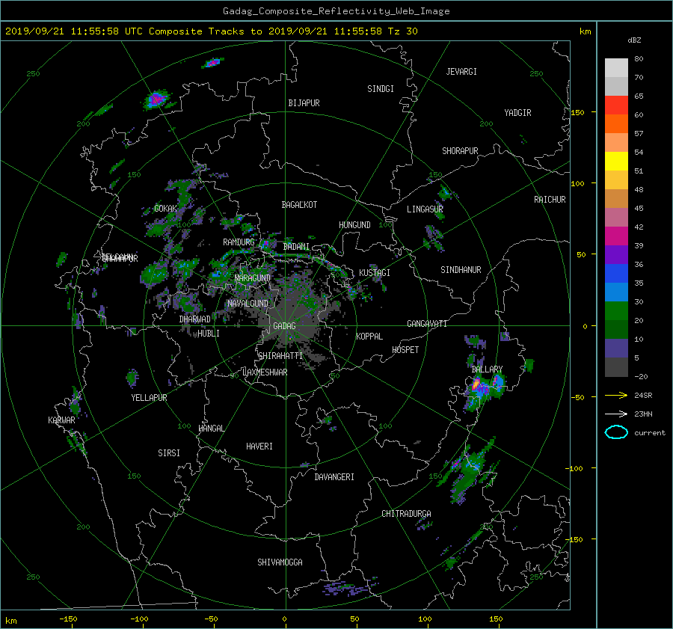Click the red 60-65 dBZ color swatch
Screen dimensions: 673x629
[x=616, y=105]
